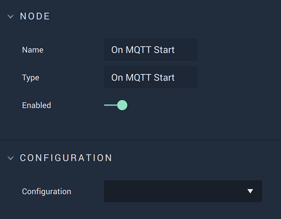Click the Enabled switch track line
Image resolution: width=281 pixels, height=219 pixels.
111,105
